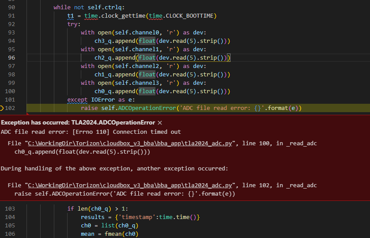Click 'CLOCK_BOOTTIME' on line 91
The height and width of the screenshot is (238, 370).
[x=189, y=16]
